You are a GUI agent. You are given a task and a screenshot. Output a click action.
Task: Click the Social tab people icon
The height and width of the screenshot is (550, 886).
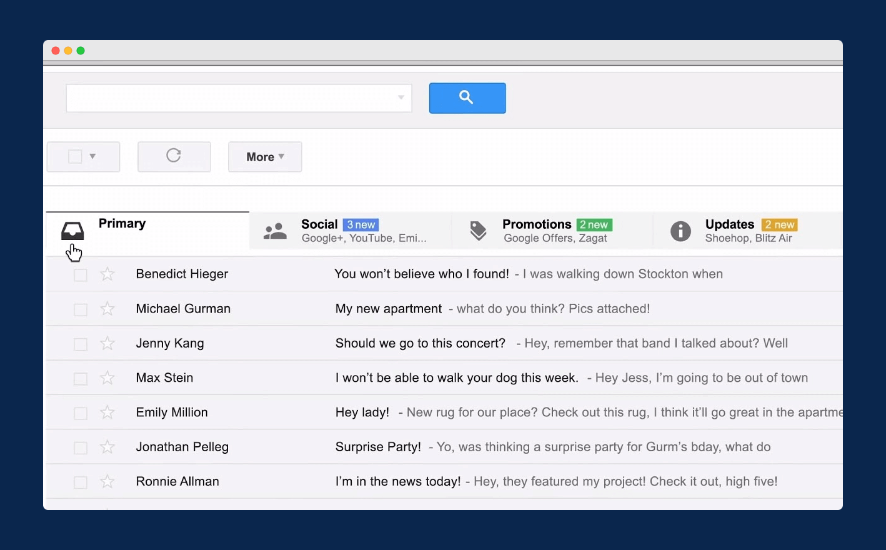pyautogui.click(x=275, y=231)
